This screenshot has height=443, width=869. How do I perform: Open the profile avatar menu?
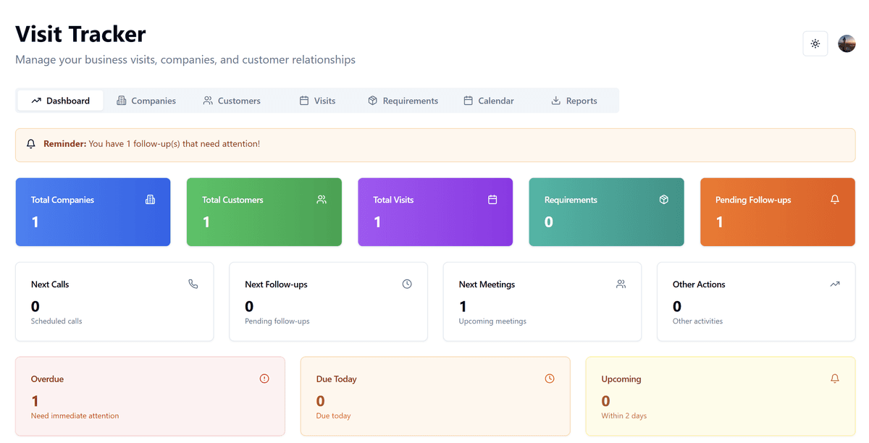847,43
